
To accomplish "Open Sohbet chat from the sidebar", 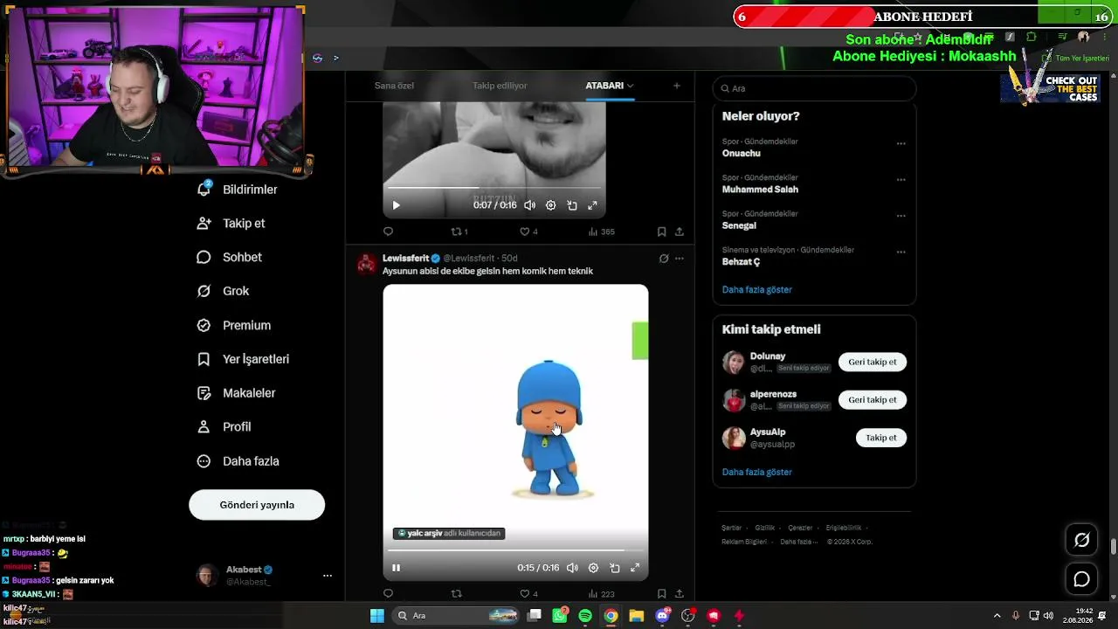I will tap(230, 258).
